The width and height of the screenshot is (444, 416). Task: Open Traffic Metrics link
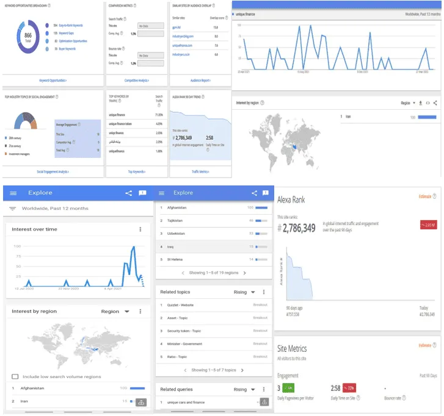click(200, 172)
